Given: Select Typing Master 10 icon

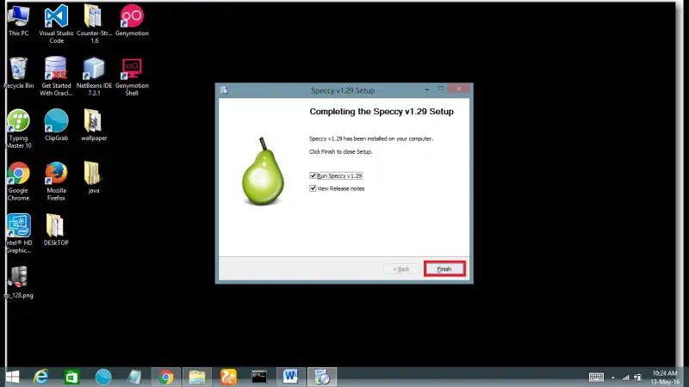Looking at the screenshot, I should (x=18, y=129).
